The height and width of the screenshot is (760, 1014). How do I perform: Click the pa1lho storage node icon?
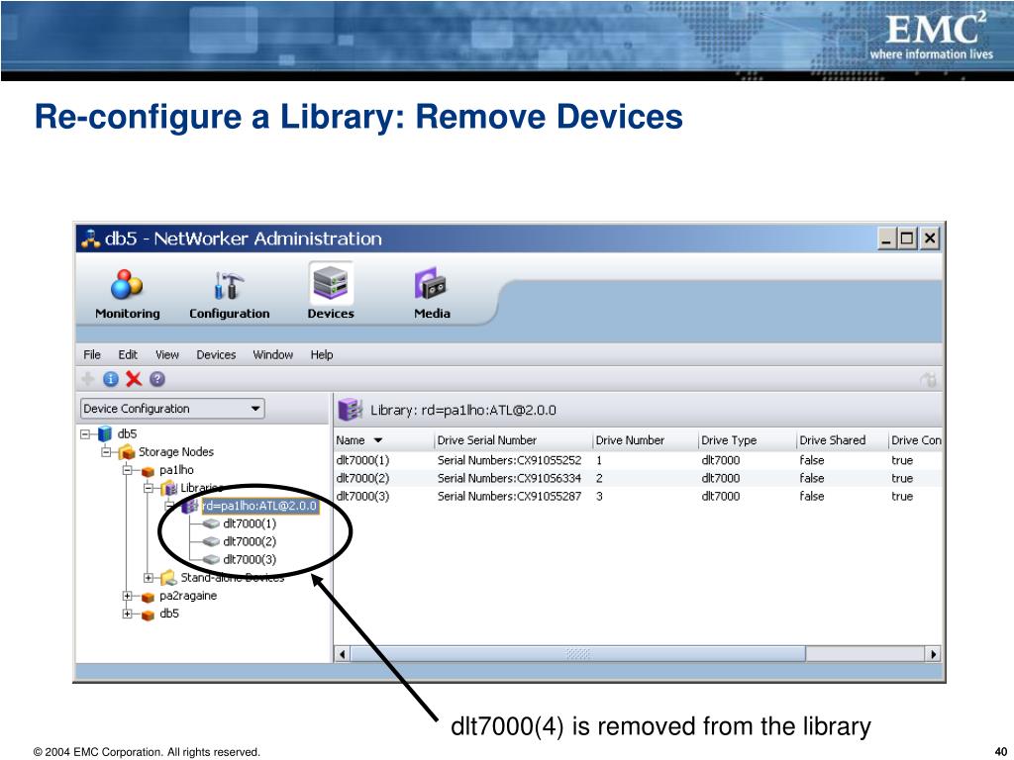148,471
